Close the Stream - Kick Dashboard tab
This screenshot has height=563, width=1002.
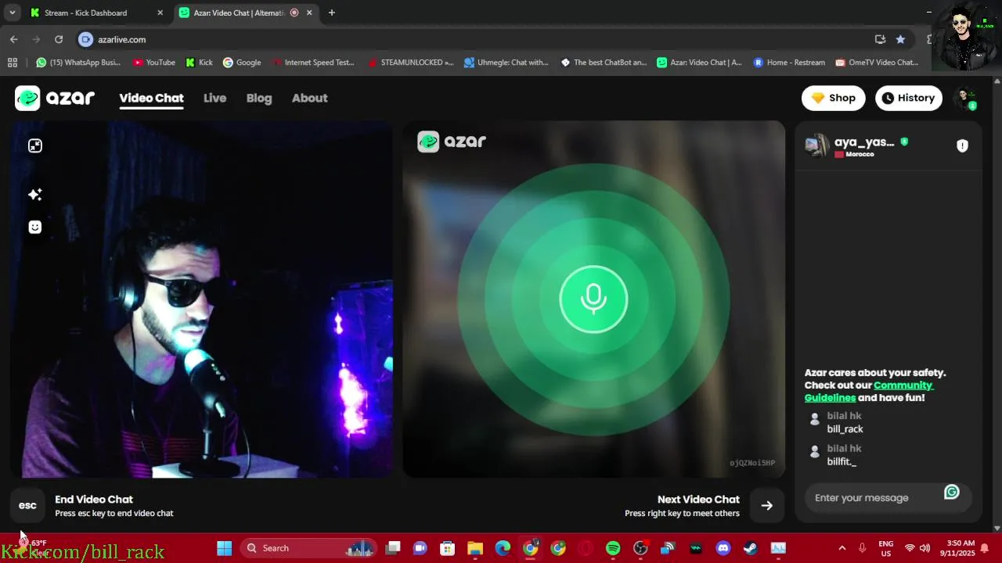160,13
